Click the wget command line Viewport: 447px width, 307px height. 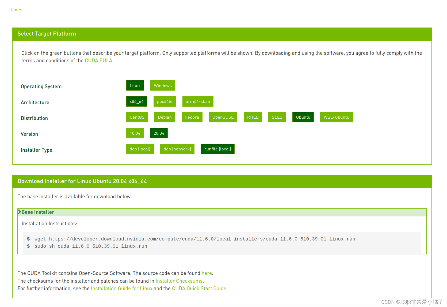click(195, 239)
